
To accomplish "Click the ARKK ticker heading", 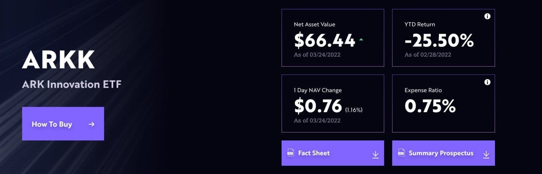I will [x=59, y=60].
